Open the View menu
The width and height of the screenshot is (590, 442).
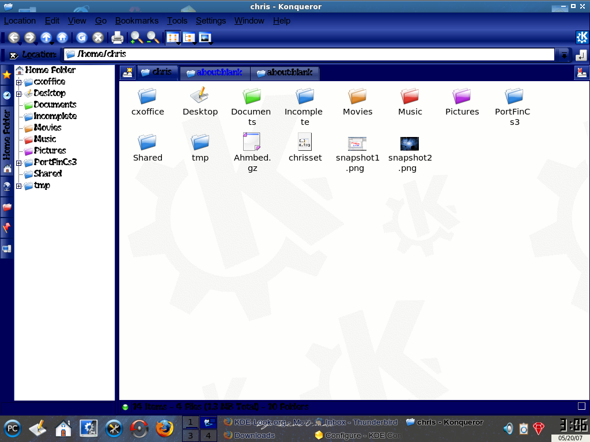pos(77,21)
